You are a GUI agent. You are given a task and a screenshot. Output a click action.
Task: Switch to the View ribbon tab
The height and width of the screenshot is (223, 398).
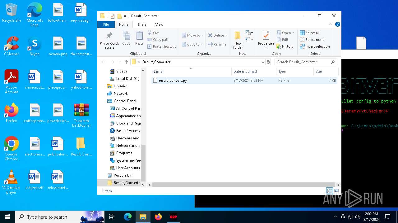click(159, 24)
